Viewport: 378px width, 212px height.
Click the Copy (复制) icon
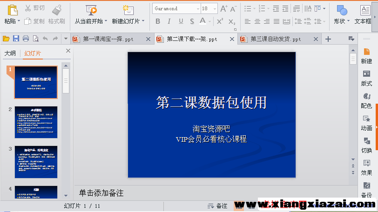pos(28,21)
